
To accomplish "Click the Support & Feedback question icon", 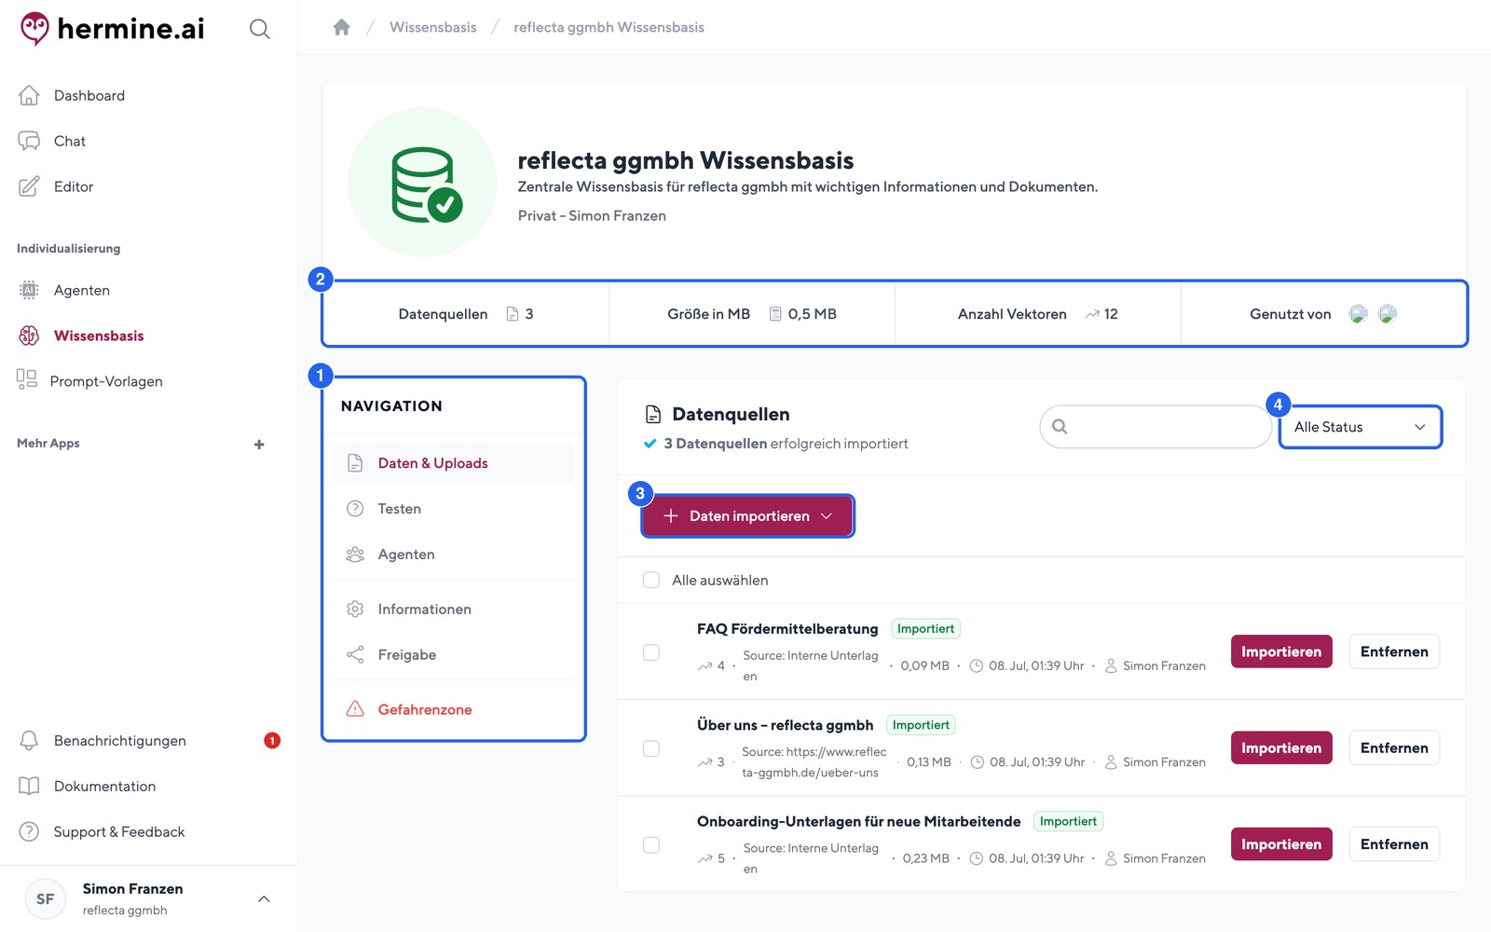I will click(29, 831).
